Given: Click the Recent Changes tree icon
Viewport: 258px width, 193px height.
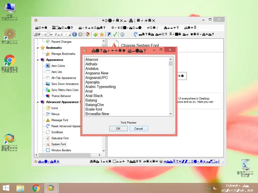Looking at the screenshot, I should (x=48, y=42).
